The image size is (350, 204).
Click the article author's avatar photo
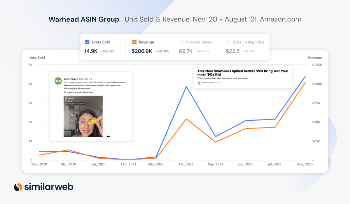coord(199,83)
